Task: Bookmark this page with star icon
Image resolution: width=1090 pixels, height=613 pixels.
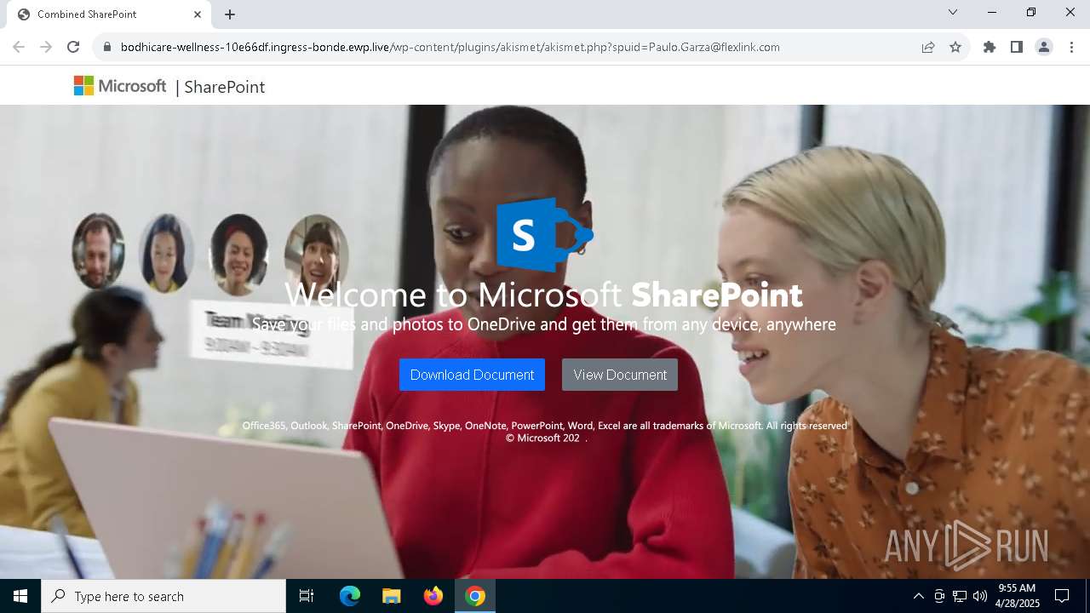Action: [x=955, y=47]
